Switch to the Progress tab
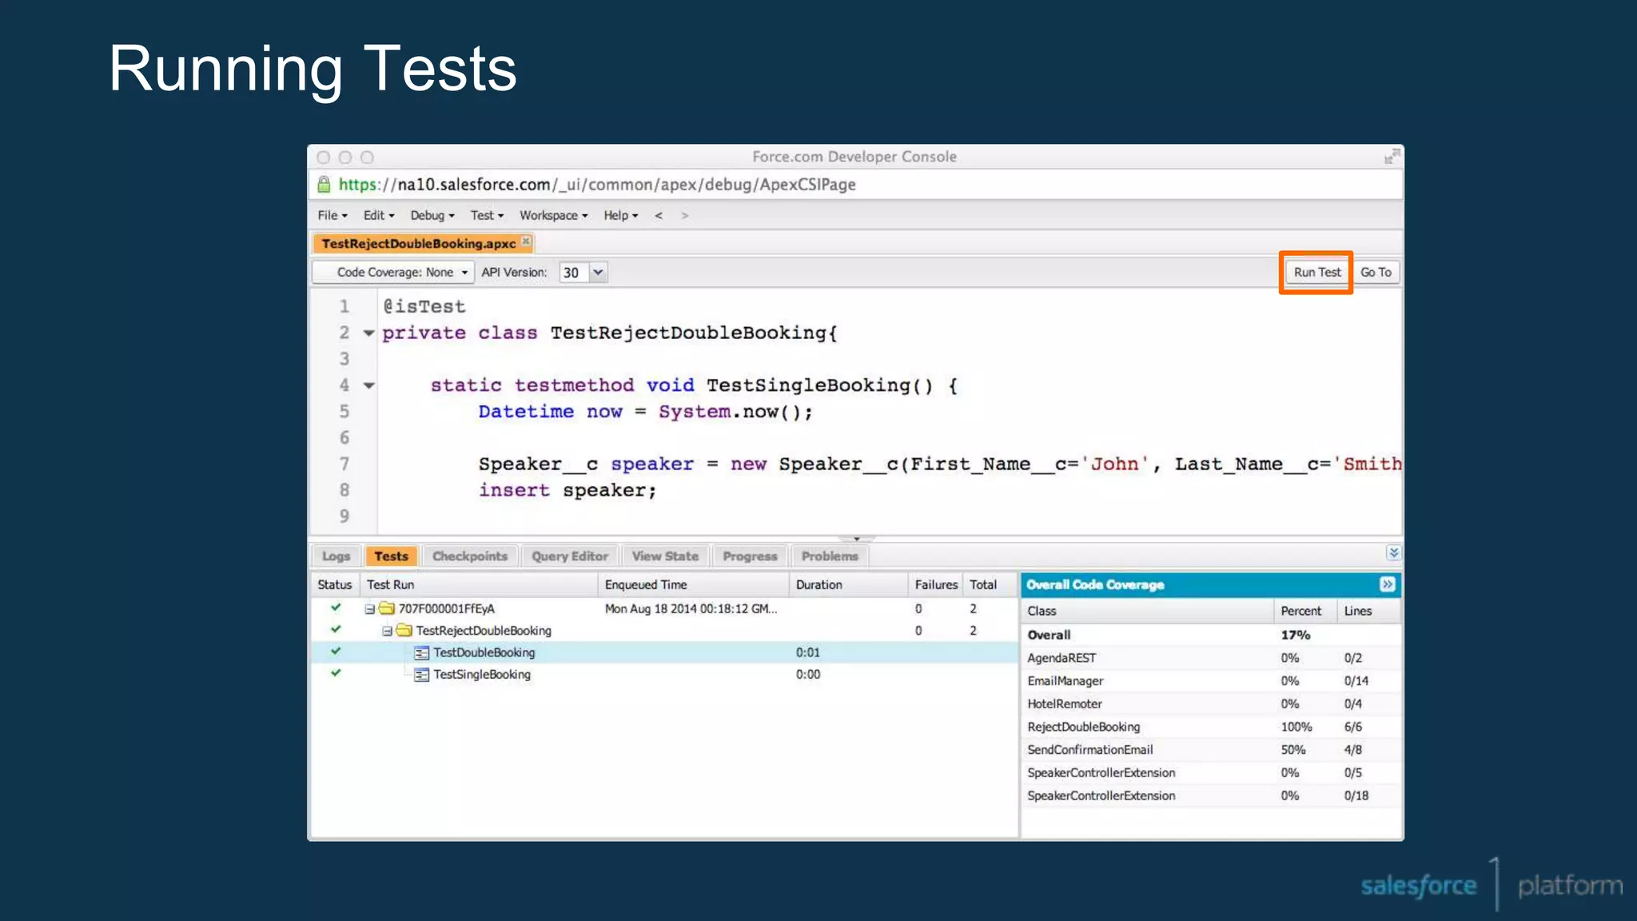The width and height of the screenshot is (1637, 921). (750, 556)
